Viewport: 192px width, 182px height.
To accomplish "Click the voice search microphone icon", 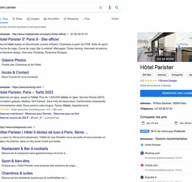I will coord(110,7).
